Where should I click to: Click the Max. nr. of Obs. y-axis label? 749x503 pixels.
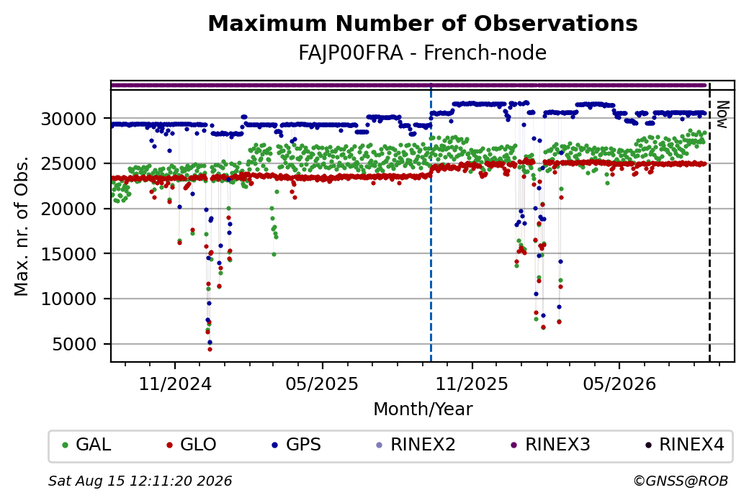[22, 226]
